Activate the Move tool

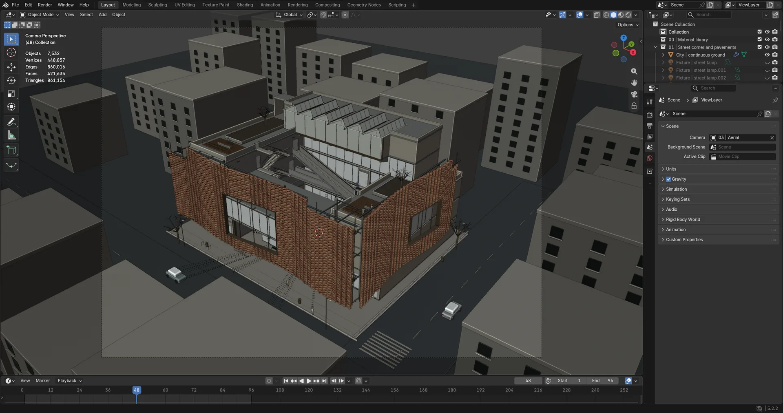point(11,67)
